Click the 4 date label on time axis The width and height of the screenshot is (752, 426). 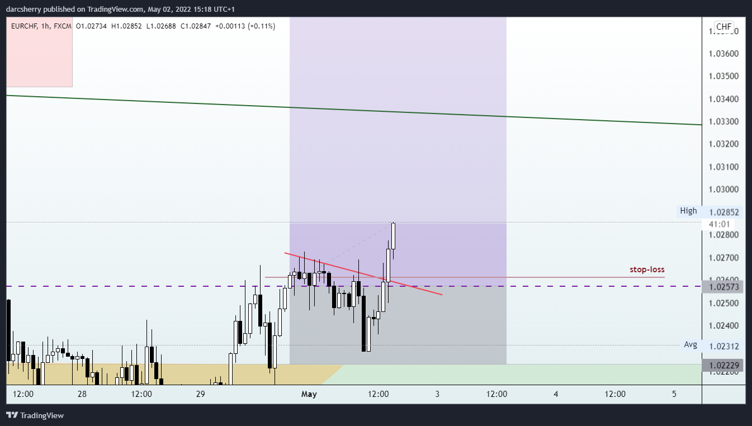point(556,394)
